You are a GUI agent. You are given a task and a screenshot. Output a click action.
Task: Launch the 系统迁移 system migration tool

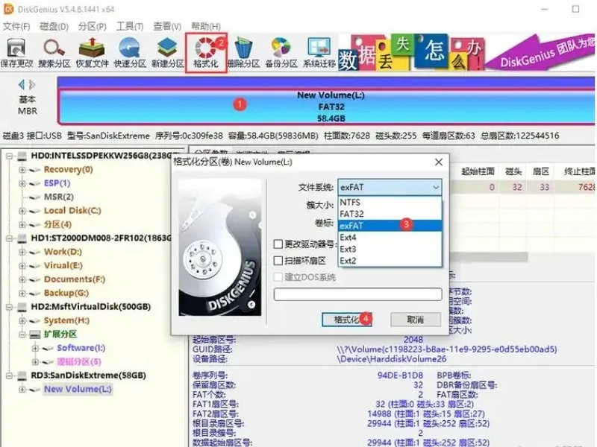319,51
